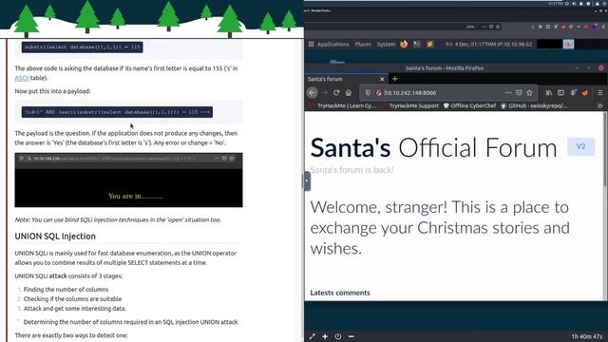Show more bookmarks with double chevron
Image resolution: width=608 pixels, height=342 pixels.
599,105
